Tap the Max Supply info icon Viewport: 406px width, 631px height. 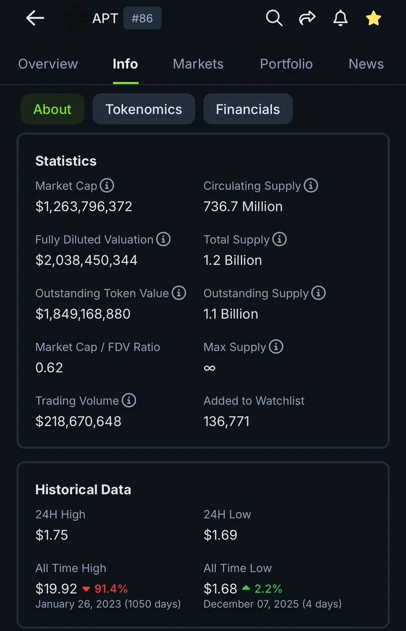click(276, 347)
